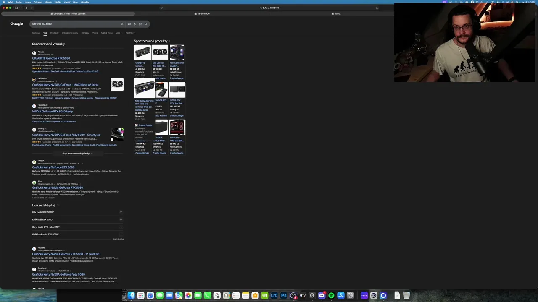Clear the Google search box text

(x=122, y=24)
